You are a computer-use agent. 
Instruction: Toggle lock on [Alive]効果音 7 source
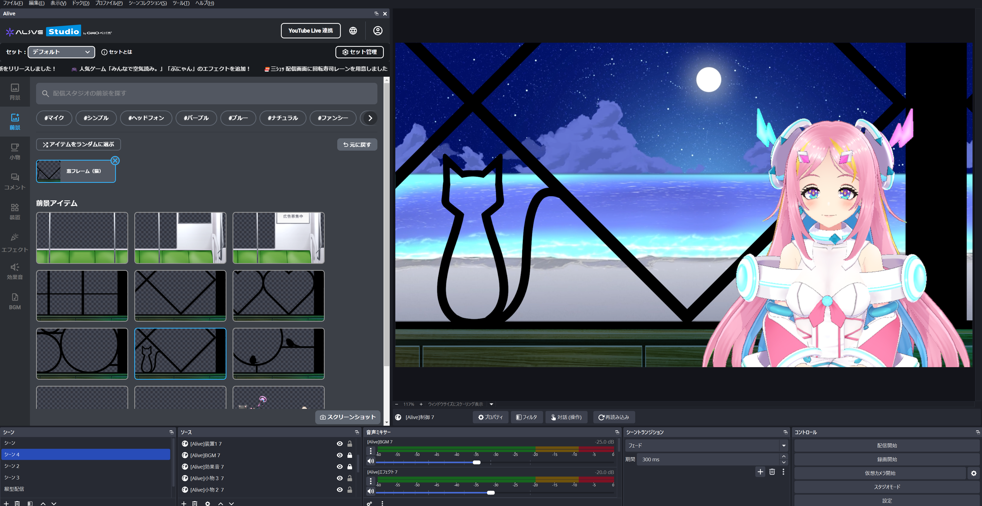350,467
